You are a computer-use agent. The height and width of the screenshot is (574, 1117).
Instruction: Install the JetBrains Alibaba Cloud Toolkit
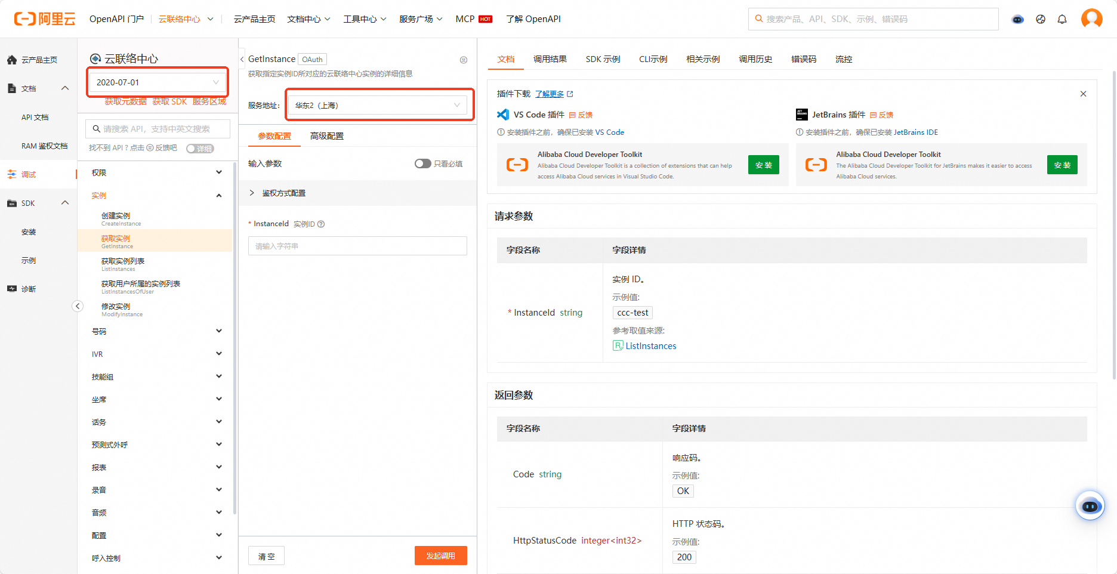(x=1062, y=165)
